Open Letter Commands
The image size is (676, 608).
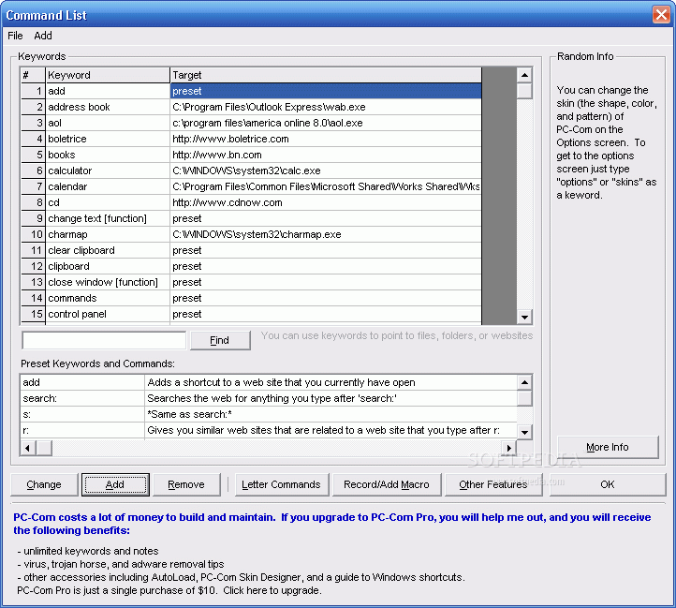[x=282, y=484]
